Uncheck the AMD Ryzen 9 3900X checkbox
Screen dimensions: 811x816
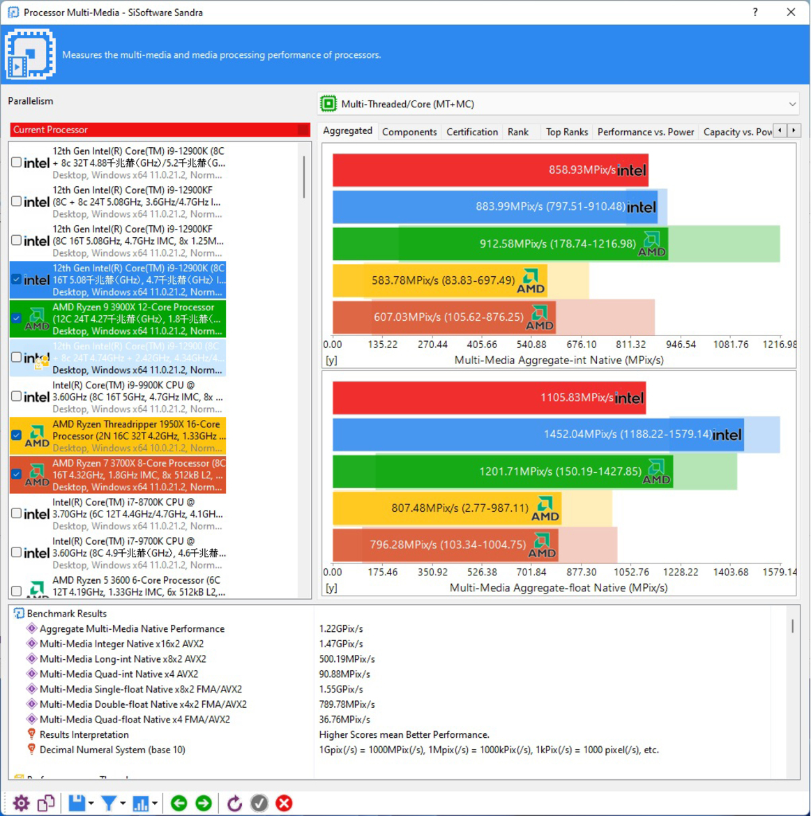click(x=16, y=318)
